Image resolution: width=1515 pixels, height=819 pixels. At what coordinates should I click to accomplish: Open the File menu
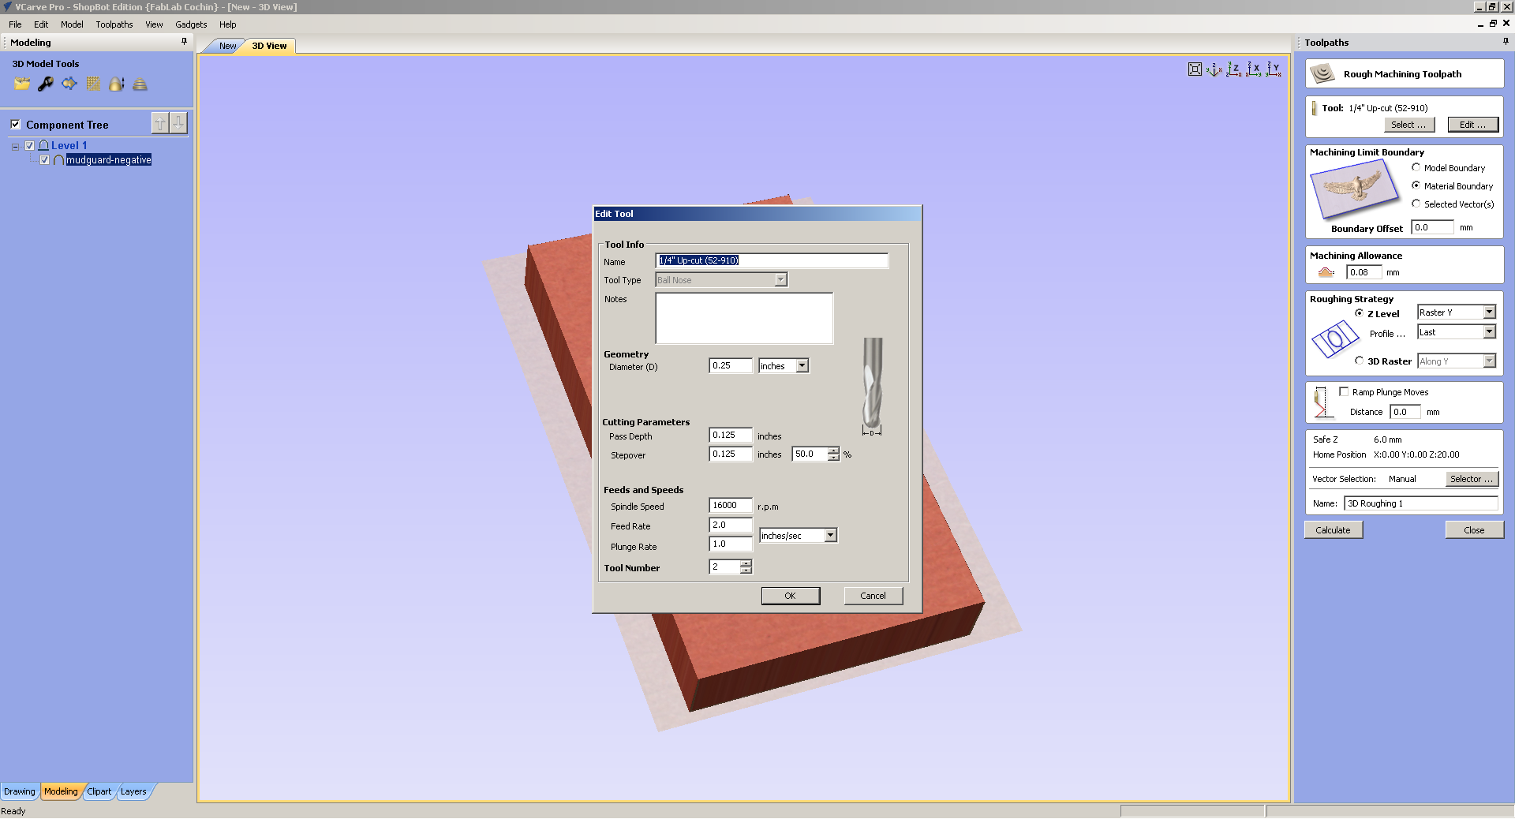15,24
